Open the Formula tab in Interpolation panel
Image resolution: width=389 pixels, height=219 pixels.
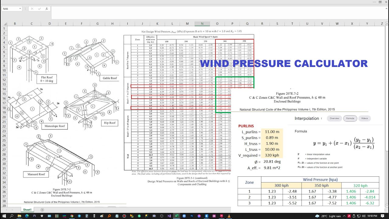(x=350, y=118)
